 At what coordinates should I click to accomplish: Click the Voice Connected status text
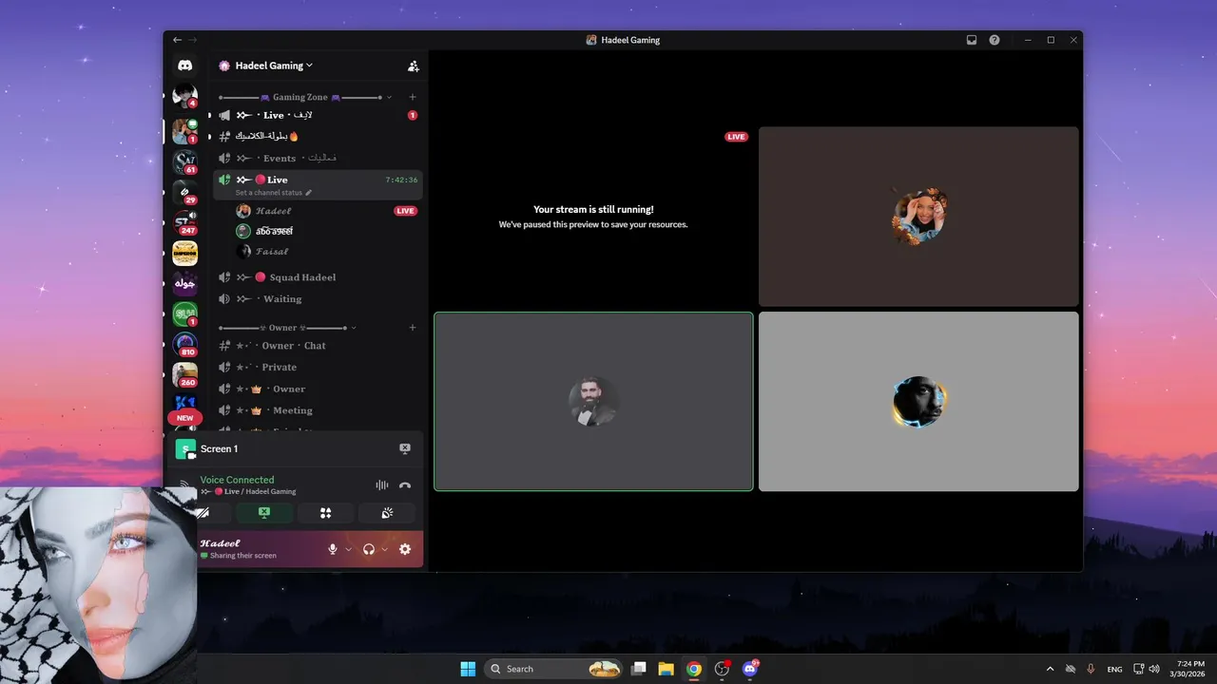[237, 480]
